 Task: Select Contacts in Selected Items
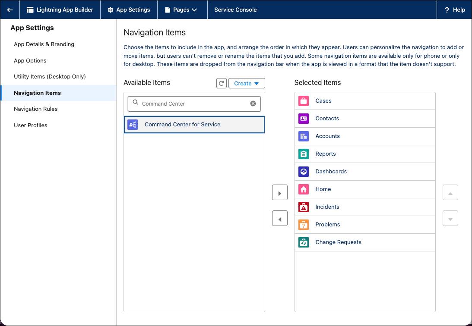point(365,119)
